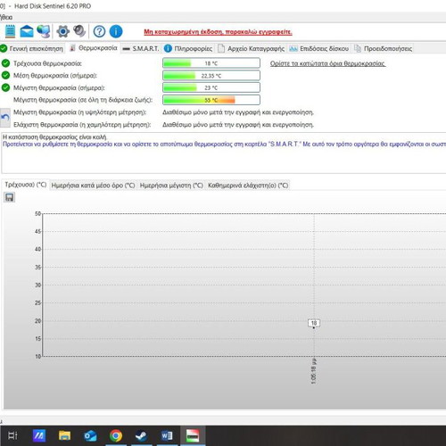
Task: Open Steam from the taskbar
Action: (141, 436)
